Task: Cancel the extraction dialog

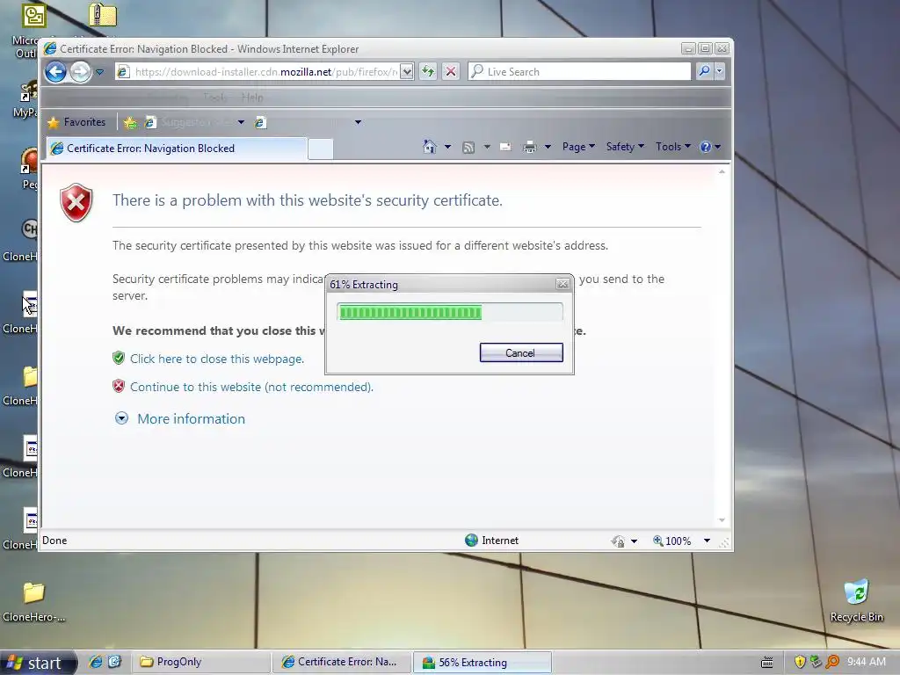Action: point(521,353)
